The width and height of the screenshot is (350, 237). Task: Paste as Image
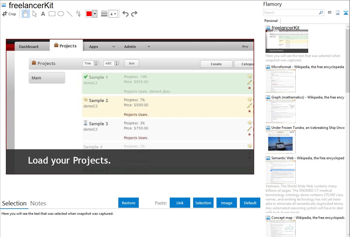click(x=227, y=203)
